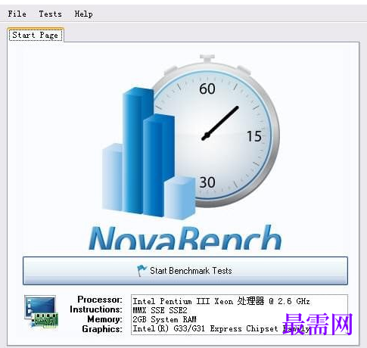
Task: Open the File menu
Action: (17, 14)
